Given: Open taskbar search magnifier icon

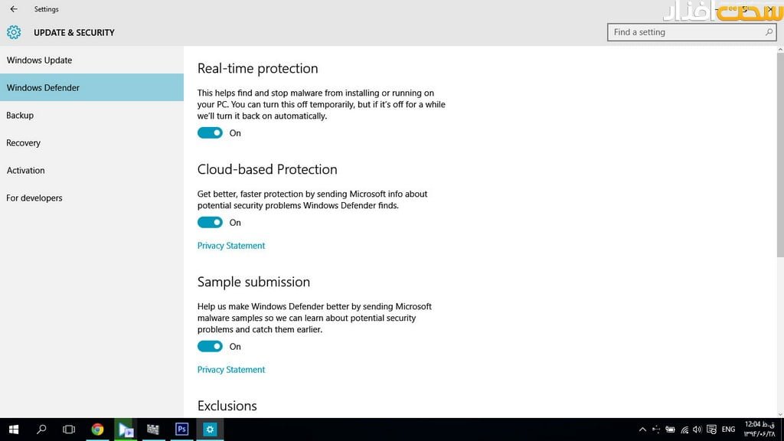Looking at the screenshot, I should [42, 430].
